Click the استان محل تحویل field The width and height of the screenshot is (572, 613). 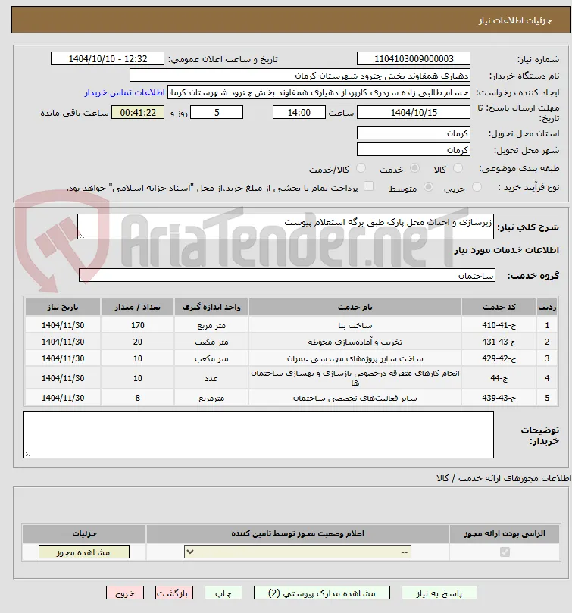pos(413,133)
